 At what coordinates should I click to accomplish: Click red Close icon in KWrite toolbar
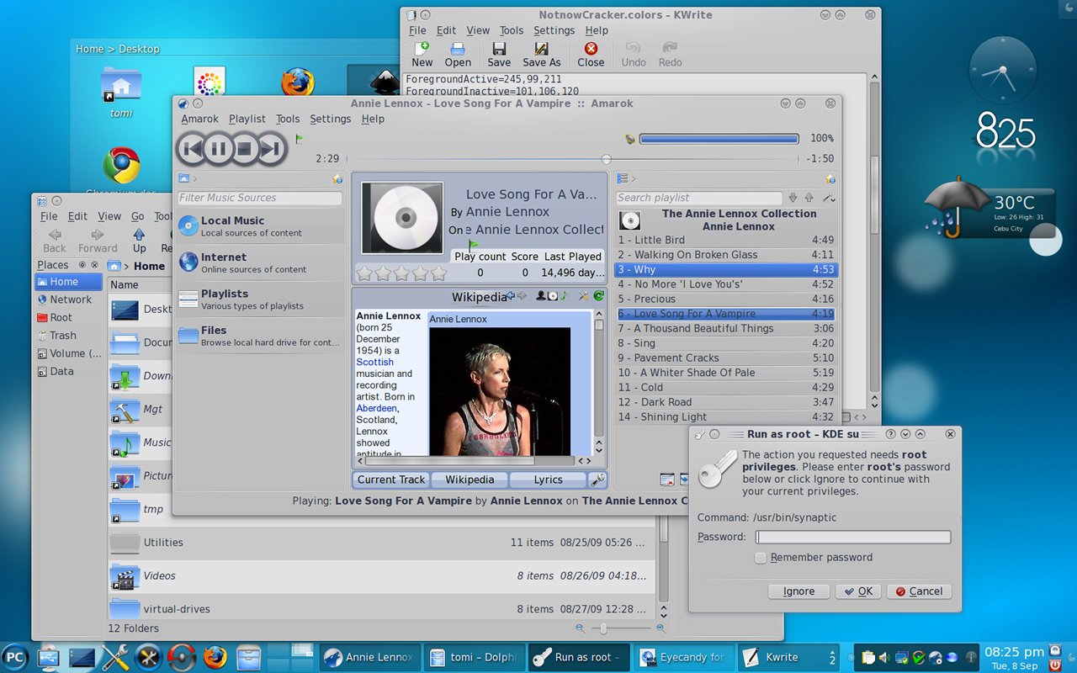(591, 49)
